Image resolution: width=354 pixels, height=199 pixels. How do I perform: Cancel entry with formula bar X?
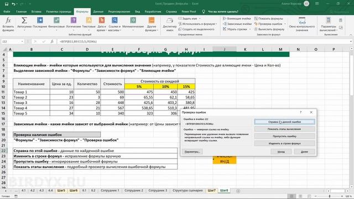35,41
